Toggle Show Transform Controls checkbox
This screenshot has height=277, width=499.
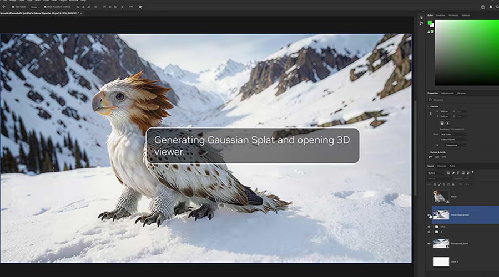(45, 7)
